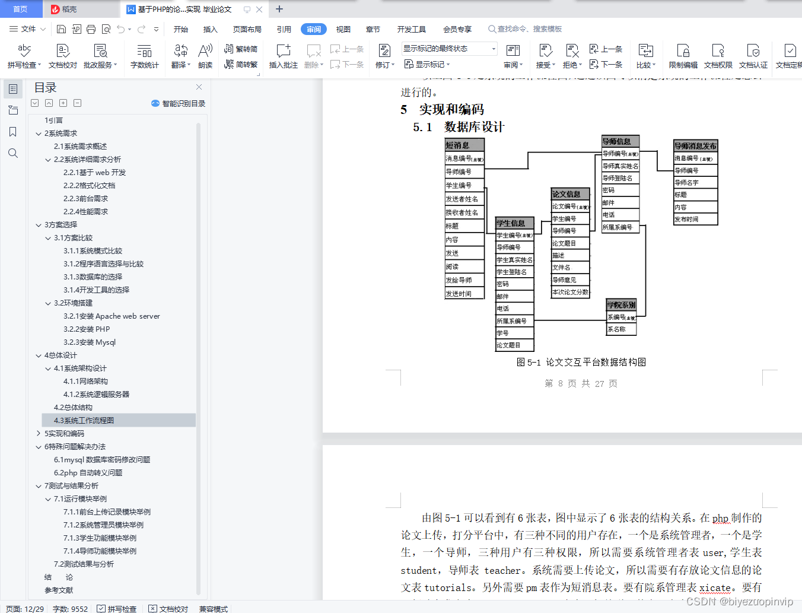
Task: Open the bookmark icon in left sidebar
Action: point(13,132)
